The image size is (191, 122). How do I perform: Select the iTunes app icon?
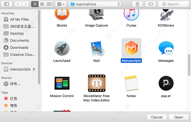point(131,15)
